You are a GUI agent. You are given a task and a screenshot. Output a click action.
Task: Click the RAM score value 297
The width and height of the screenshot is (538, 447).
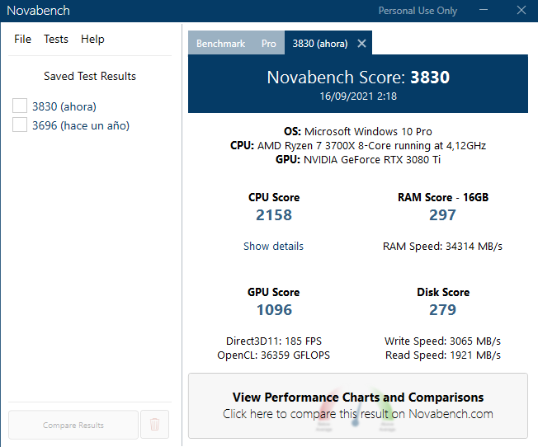coord(442,215)
